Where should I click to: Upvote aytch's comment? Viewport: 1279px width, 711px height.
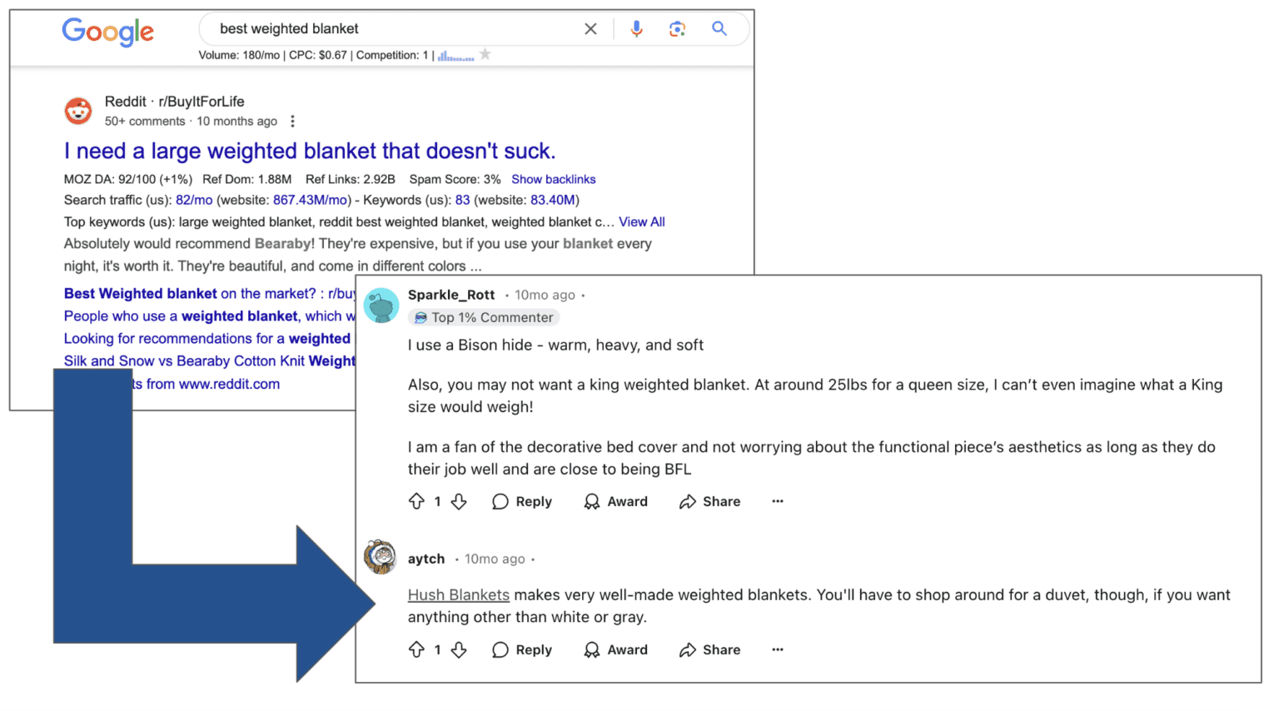pos(417,649)
